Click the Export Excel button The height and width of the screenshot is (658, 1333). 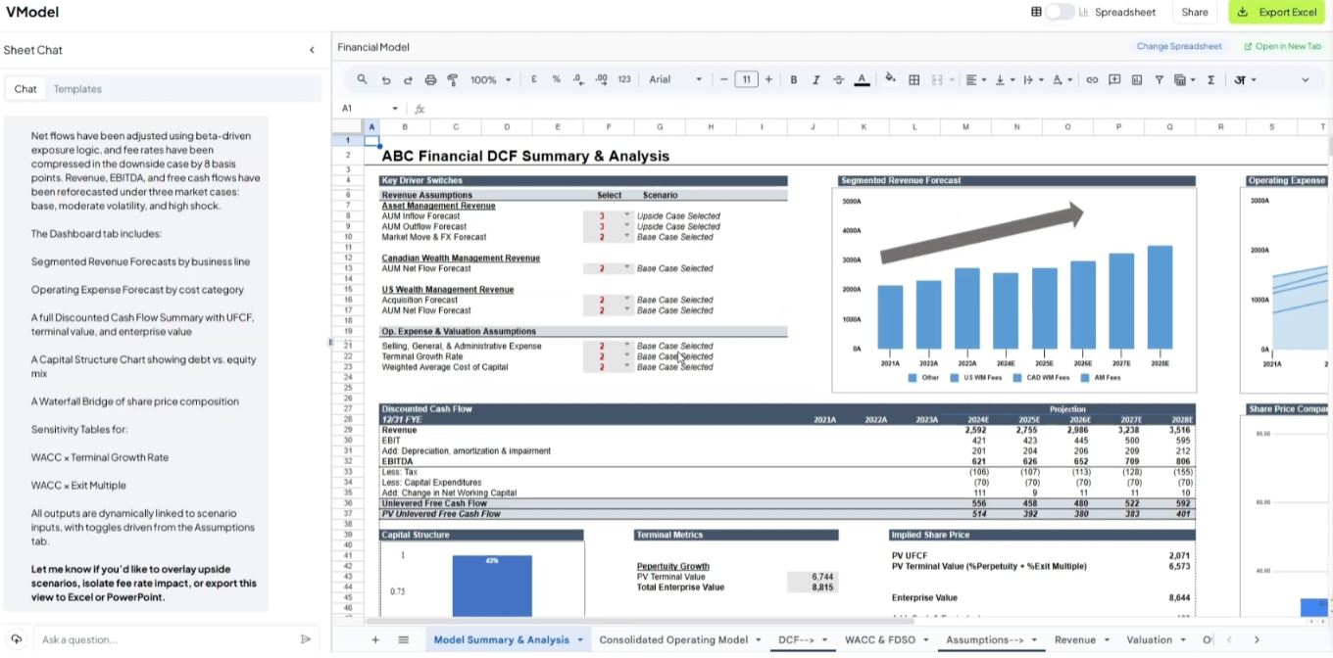tap(1276, 12)
